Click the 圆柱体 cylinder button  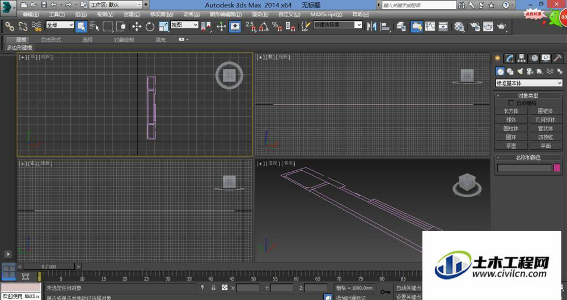(x=511, y=129)
